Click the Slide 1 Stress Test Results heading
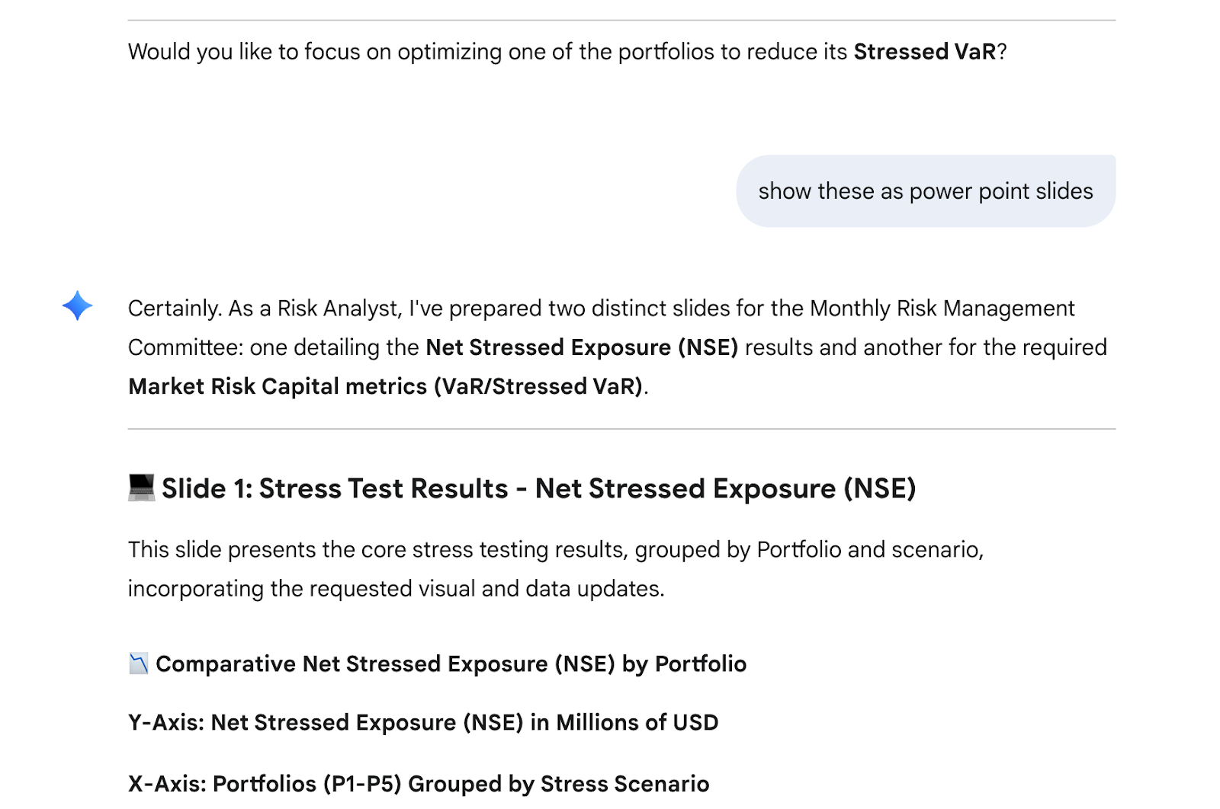 [538, 488]
